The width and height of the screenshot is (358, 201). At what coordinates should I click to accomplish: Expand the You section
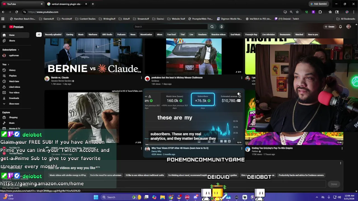click(6, 64)
